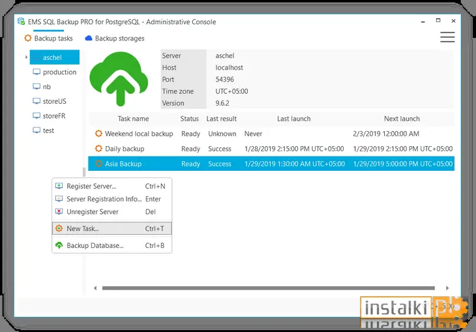Click the storeFR monitor icon
The image size is (476, 332).
(x=37, y=115)
